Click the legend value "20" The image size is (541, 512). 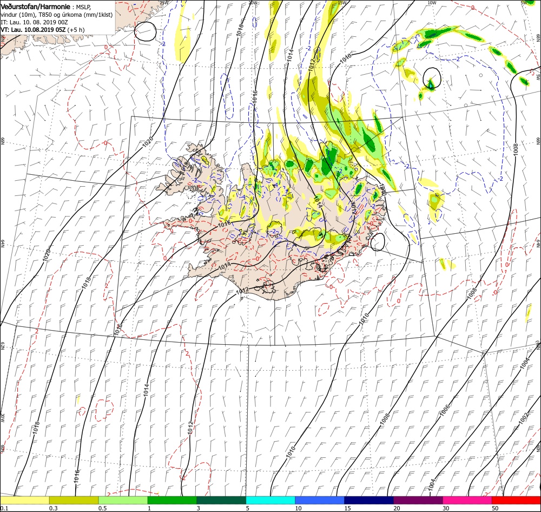(397, 508)
